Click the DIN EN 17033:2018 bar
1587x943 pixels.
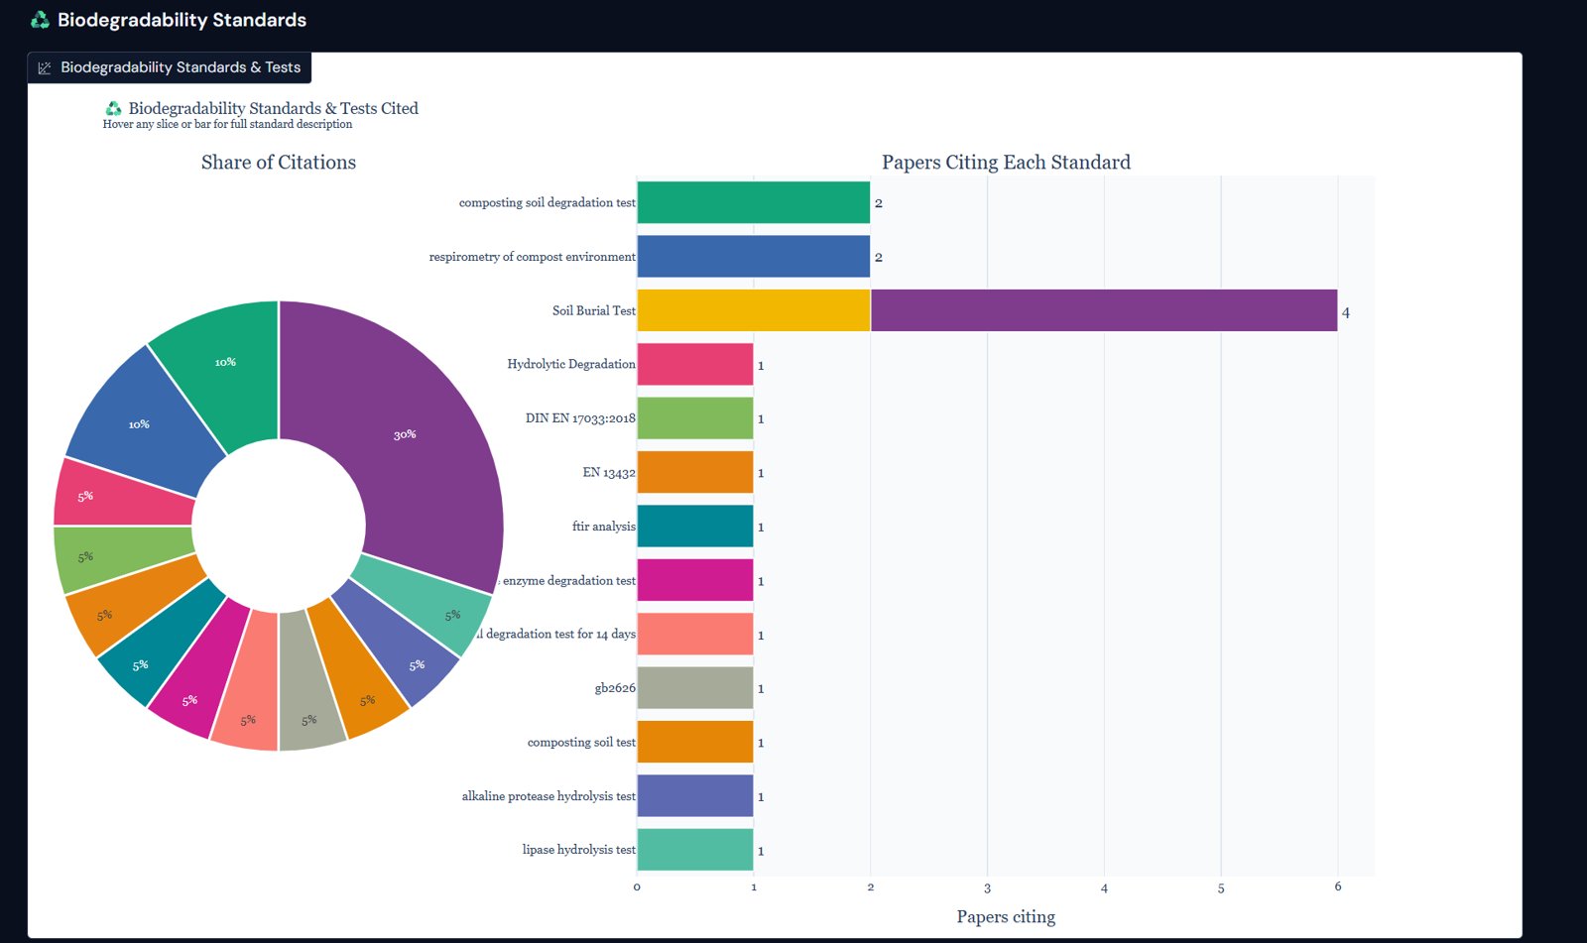(695, 418)
